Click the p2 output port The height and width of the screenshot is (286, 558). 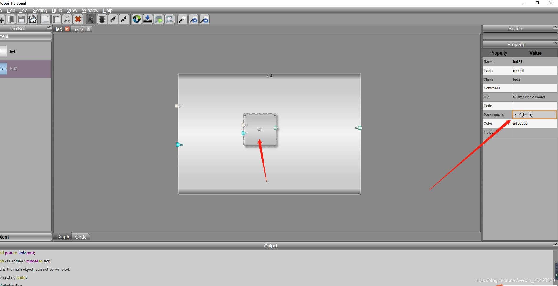tap(360, 128)
